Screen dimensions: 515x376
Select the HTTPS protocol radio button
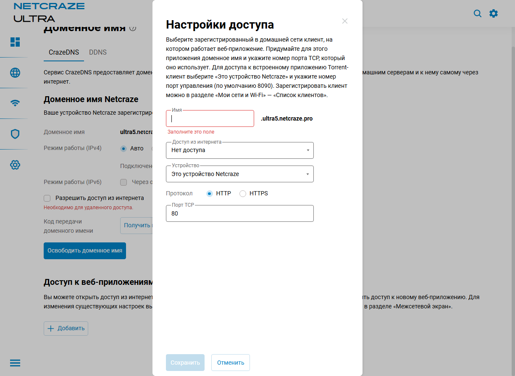coord(243,194)
